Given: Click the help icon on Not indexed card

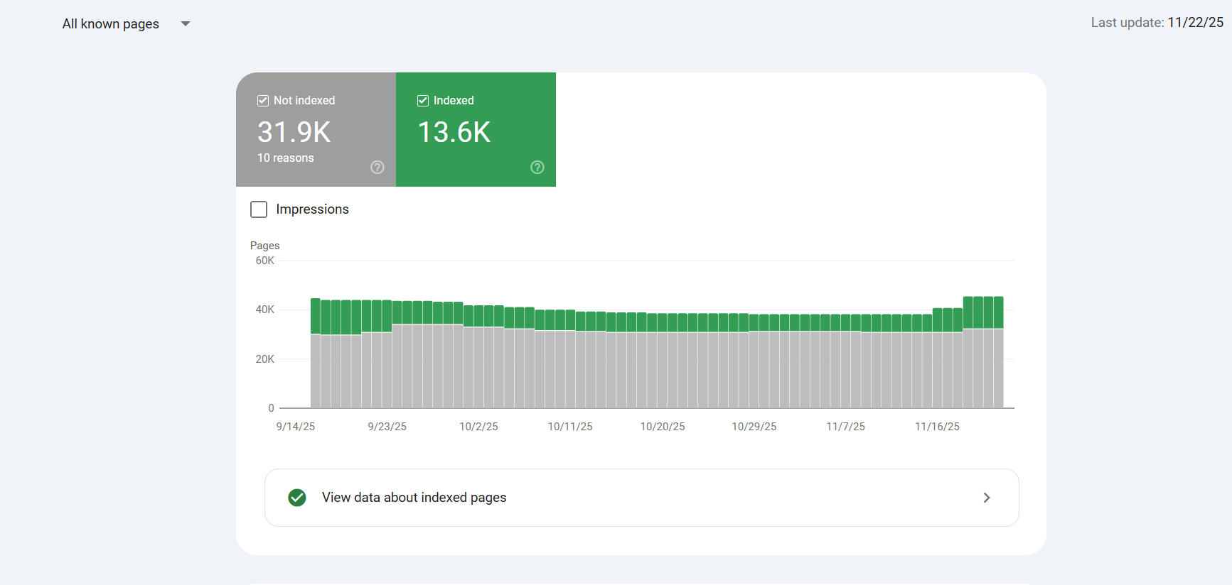Looking at the screenshot, I should pyautogui.click(x=377, y=168).
